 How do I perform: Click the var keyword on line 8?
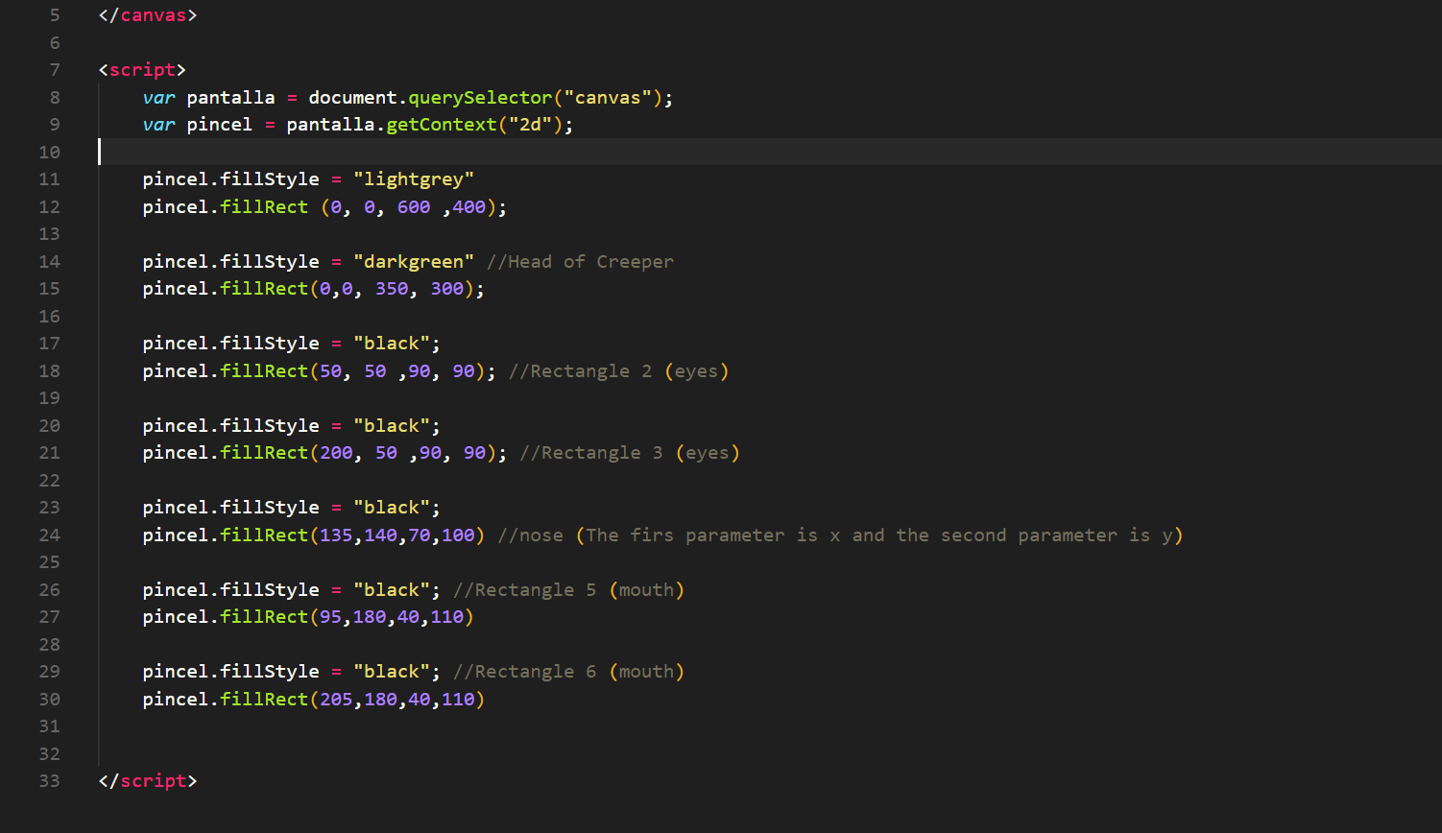[x=158, y=97]
